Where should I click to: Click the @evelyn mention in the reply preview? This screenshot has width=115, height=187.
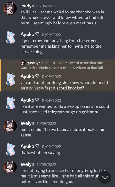point(34,63)
